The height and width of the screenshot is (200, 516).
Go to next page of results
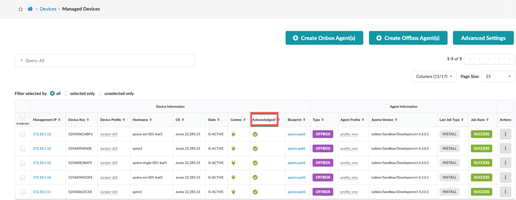coord(499,59)
